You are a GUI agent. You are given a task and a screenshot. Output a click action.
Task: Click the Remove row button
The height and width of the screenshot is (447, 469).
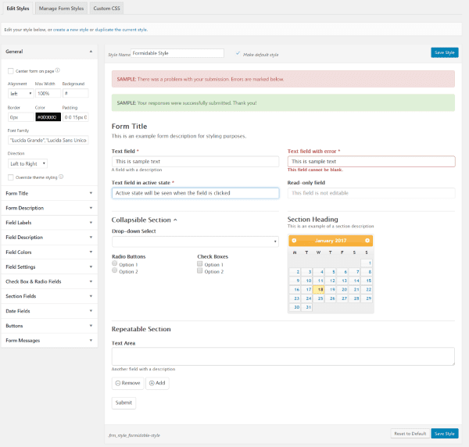click(x=127, y=383)
